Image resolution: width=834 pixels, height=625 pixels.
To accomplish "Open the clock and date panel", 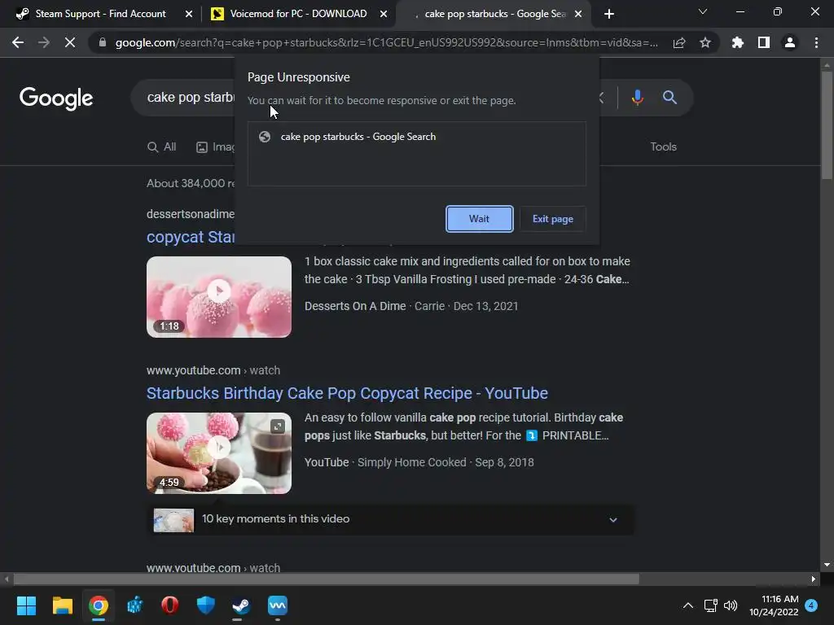I will coord(774,605).
